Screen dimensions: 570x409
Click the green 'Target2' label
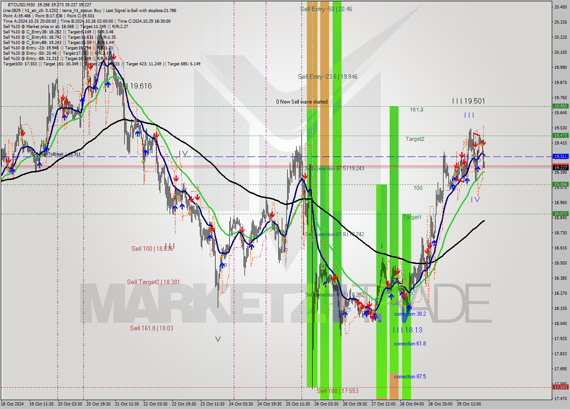415,139
